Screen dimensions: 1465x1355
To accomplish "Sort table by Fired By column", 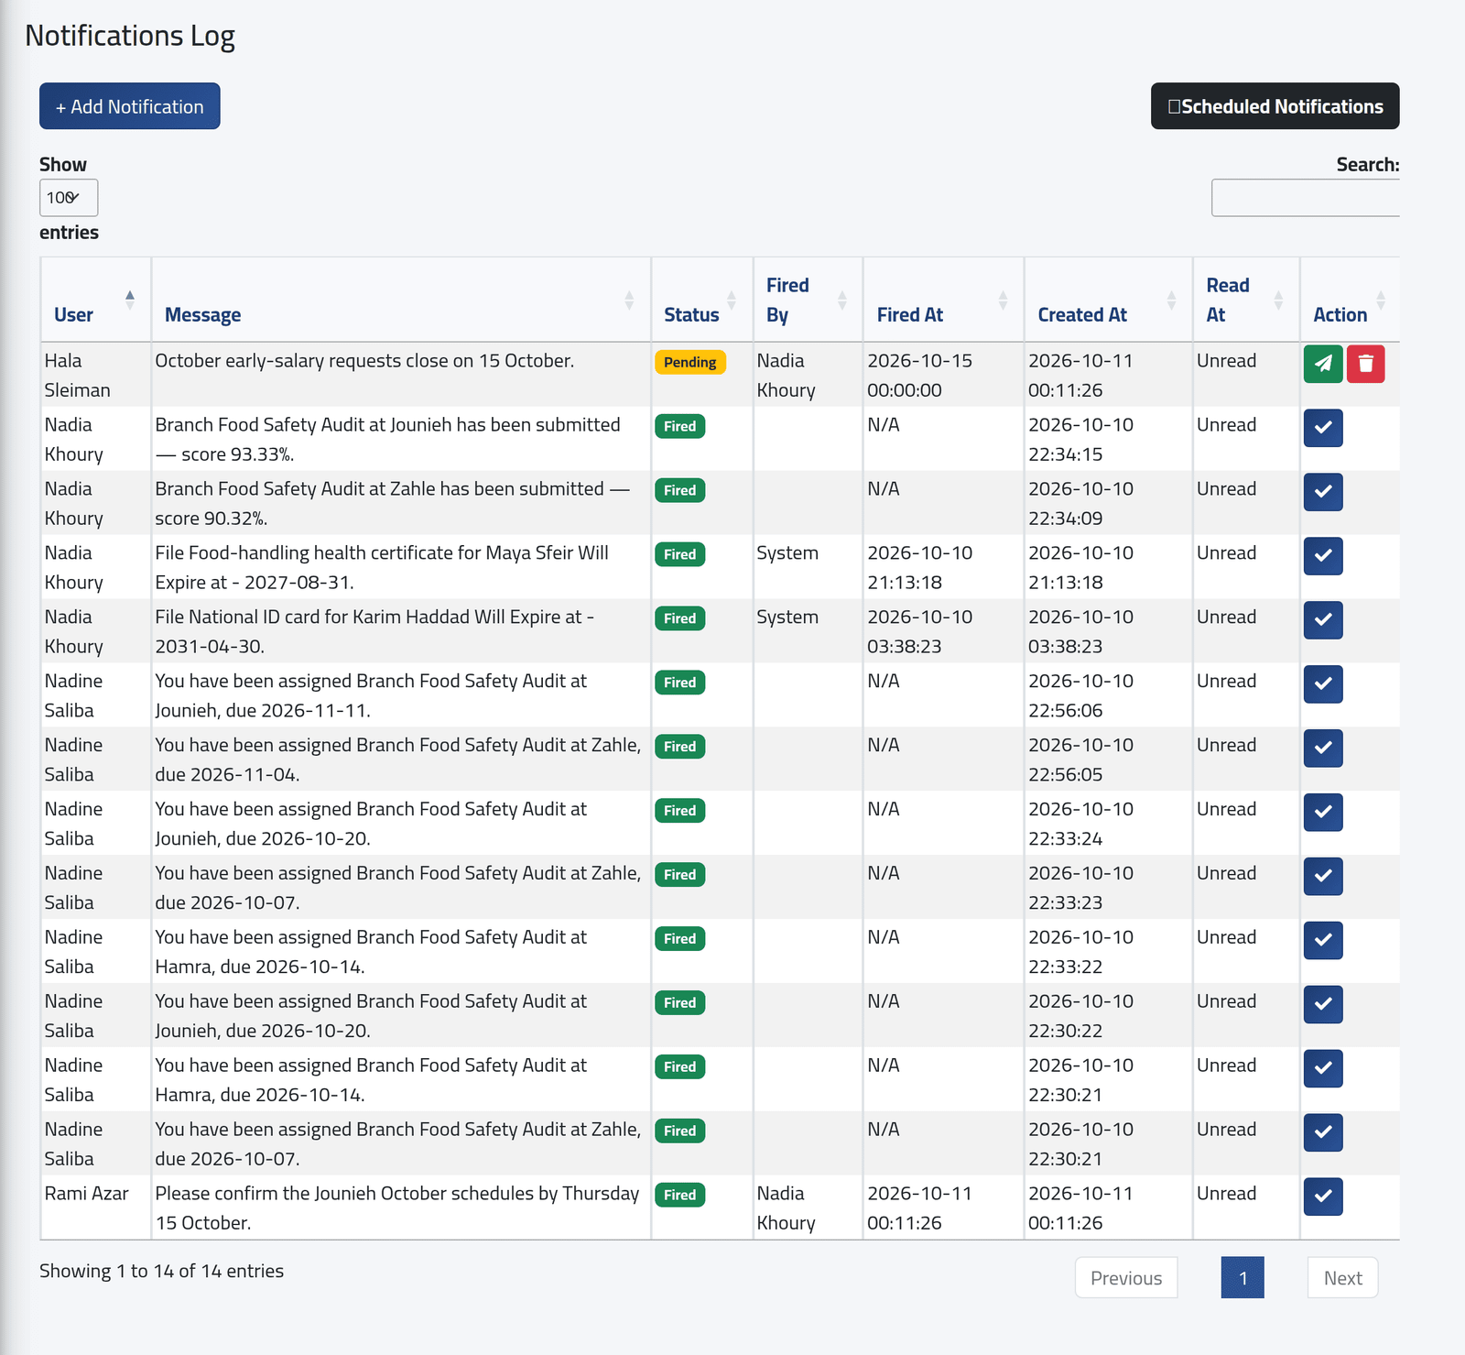I will click(808, 300).
